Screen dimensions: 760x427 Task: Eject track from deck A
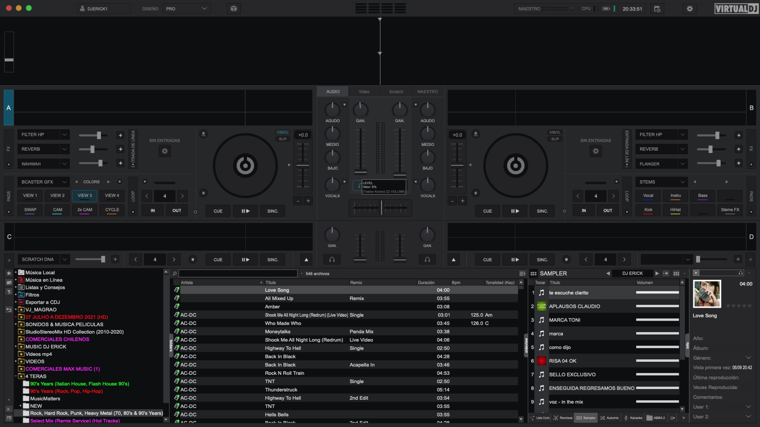203,134
